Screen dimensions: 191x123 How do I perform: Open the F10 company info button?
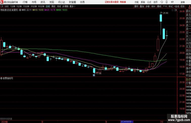tap(165, 6)
